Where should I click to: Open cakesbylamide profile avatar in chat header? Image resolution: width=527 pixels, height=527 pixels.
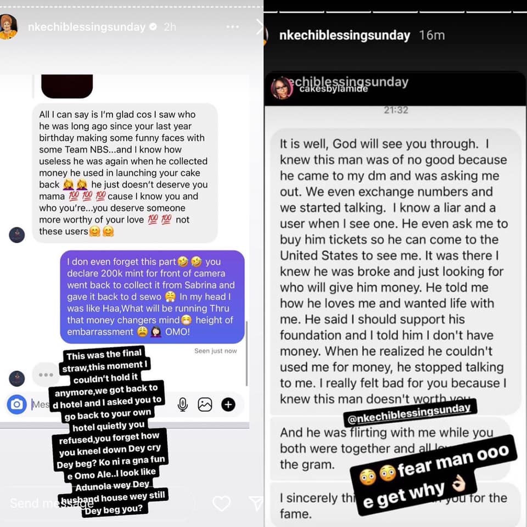pyautogui.click(x=282, y=89)
